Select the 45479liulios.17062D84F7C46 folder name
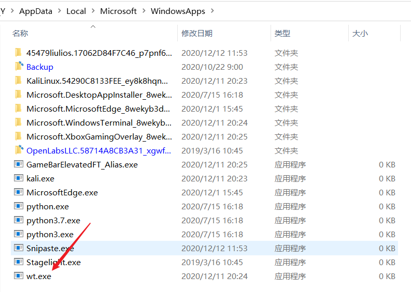411x292 pixels. click(99, 53)
